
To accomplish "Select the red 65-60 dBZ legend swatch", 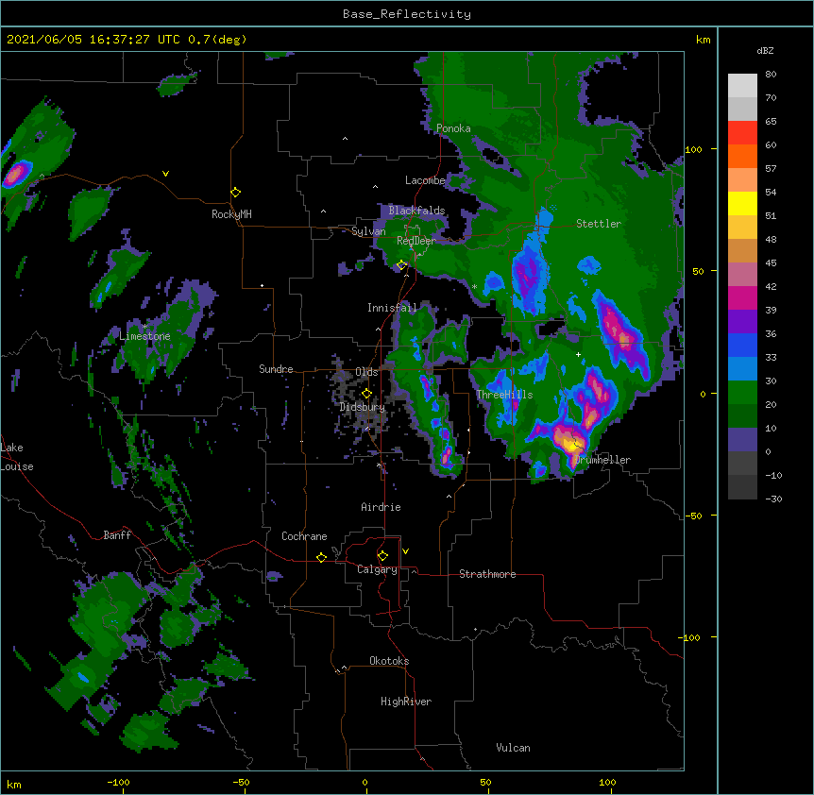I will tap(742, 133).
